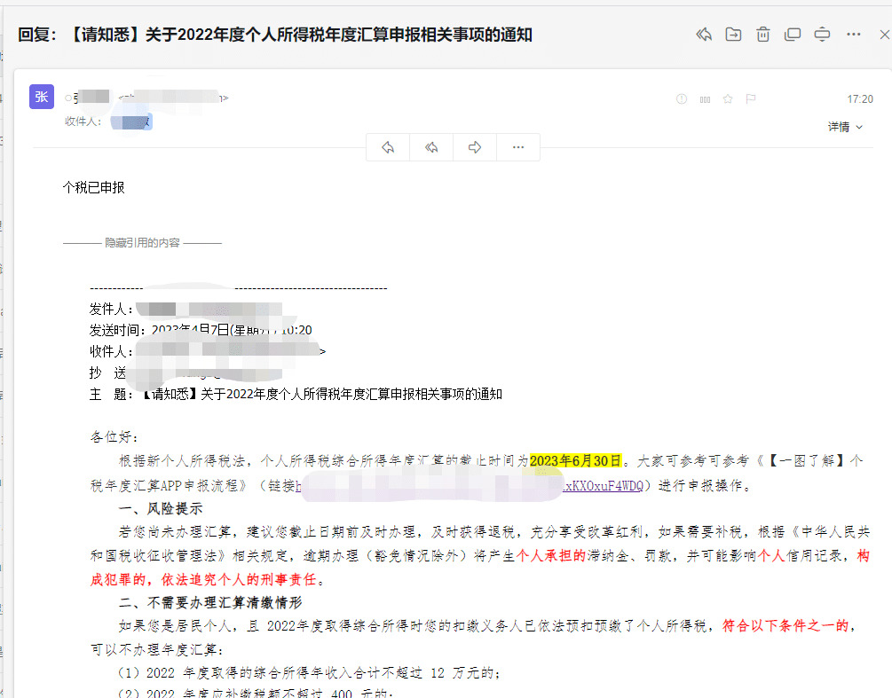892x698 pixels.
Task: Toggle the star on this email
Action: click(728, 99)
